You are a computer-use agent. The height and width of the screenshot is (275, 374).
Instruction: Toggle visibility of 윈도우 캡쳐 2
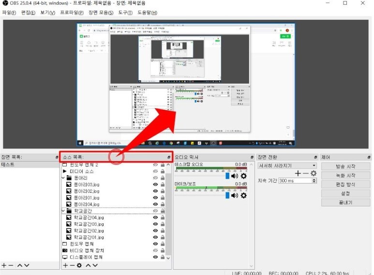point(155,165)
